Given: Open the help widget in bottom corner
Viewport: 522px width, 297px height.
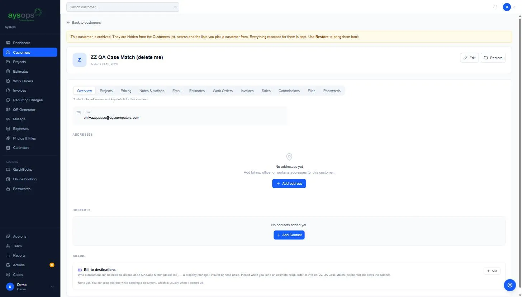Looking at the screenshot, I should coord(509,285).
